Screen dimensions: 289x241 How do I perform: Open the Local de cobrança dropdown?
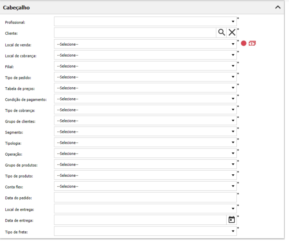pos(145,55)
